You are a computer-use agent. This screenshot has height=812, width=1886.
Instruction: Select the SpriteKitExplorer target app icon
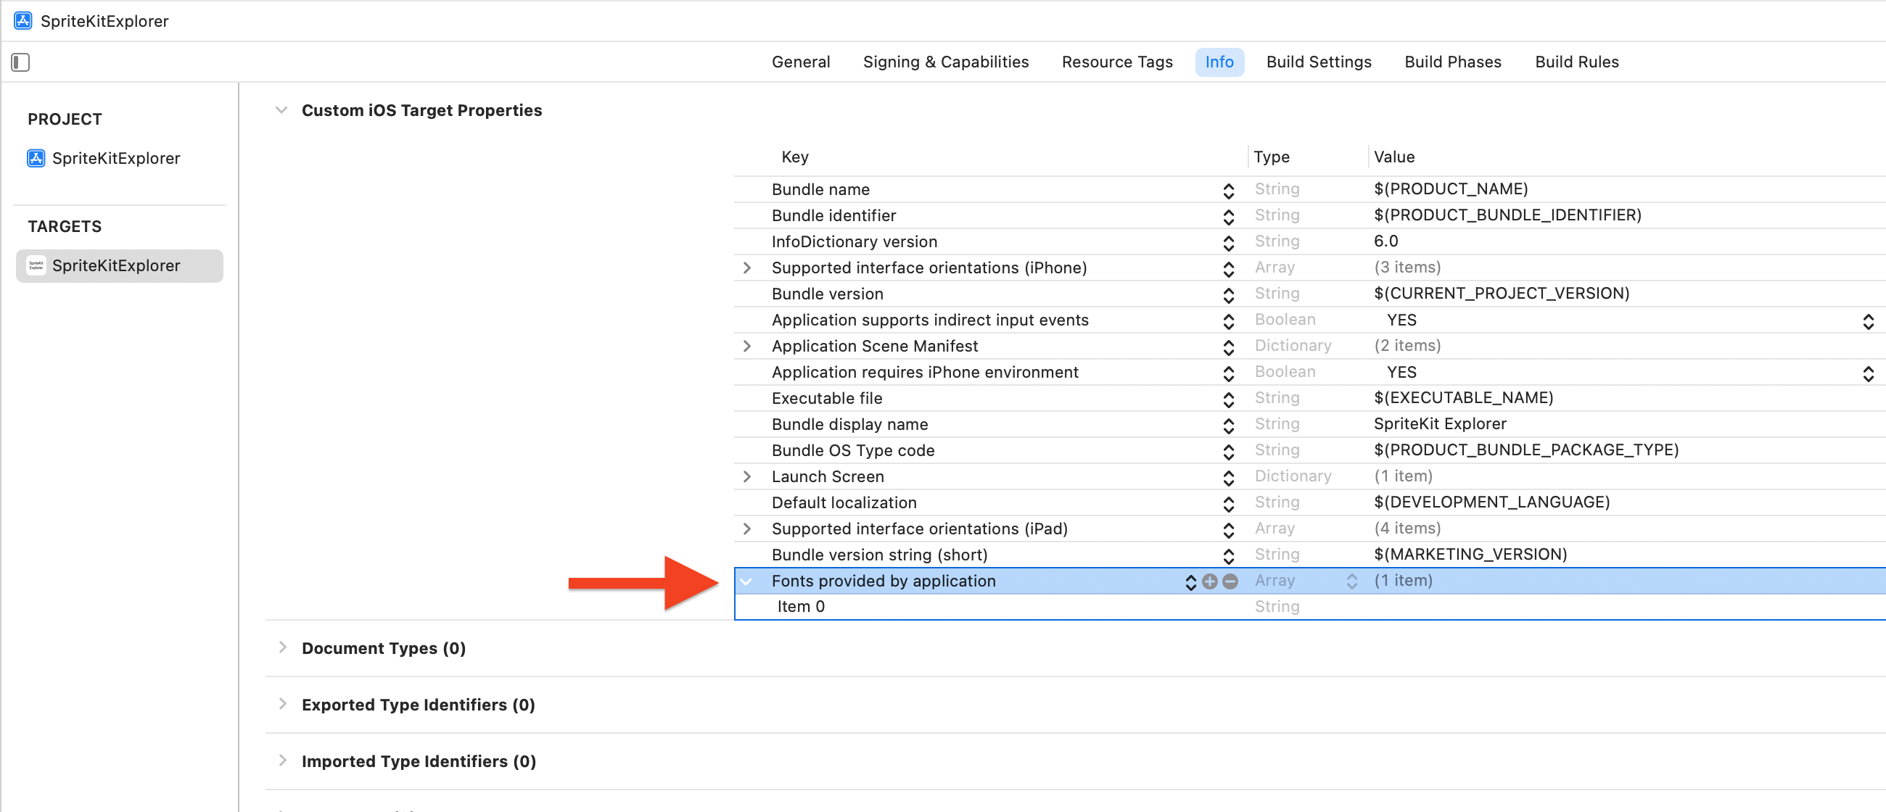(x=36, y=265)
